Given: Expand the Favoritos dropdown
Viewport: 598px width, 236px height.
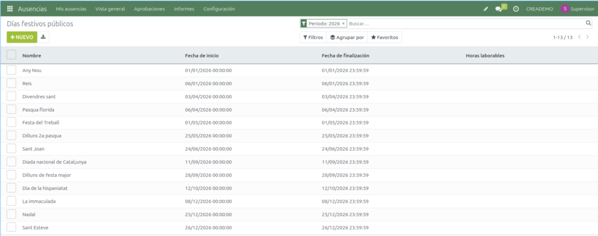Looking at the screenshot, I should pos(385,37).
